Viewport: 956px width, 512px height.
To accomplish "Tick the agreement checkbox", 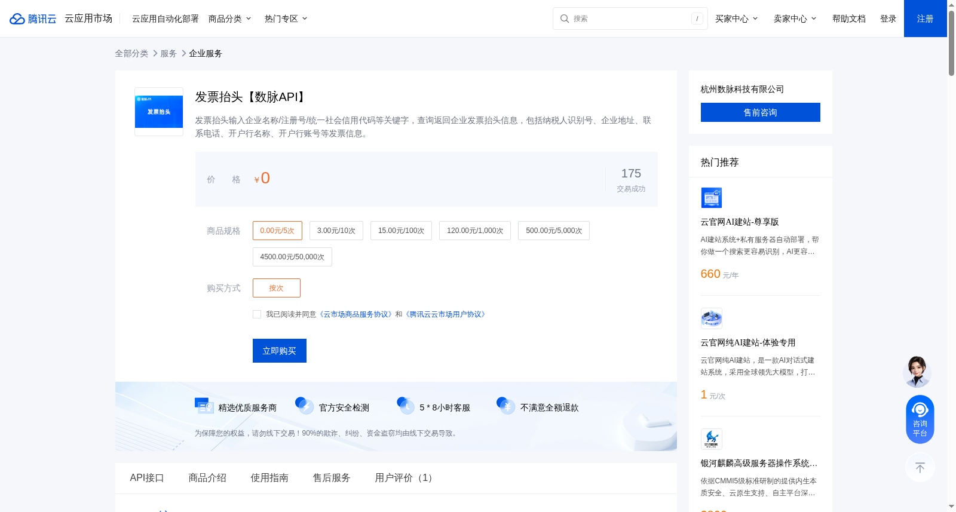I will pyautogui.click(x=257, y=314).
